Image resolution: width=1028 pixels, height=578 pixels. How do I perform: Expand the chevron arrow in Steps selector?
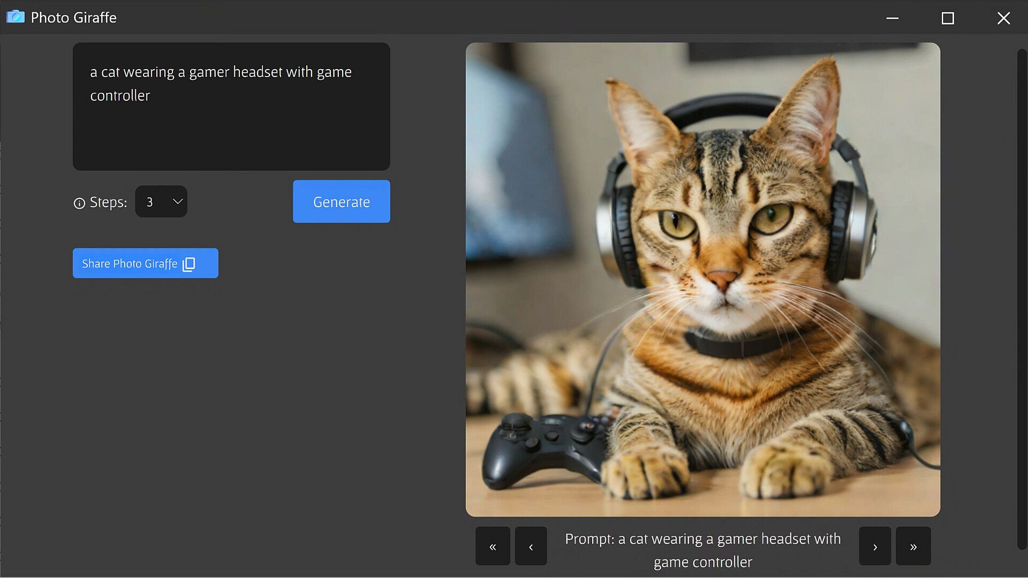tap(178, 202)
